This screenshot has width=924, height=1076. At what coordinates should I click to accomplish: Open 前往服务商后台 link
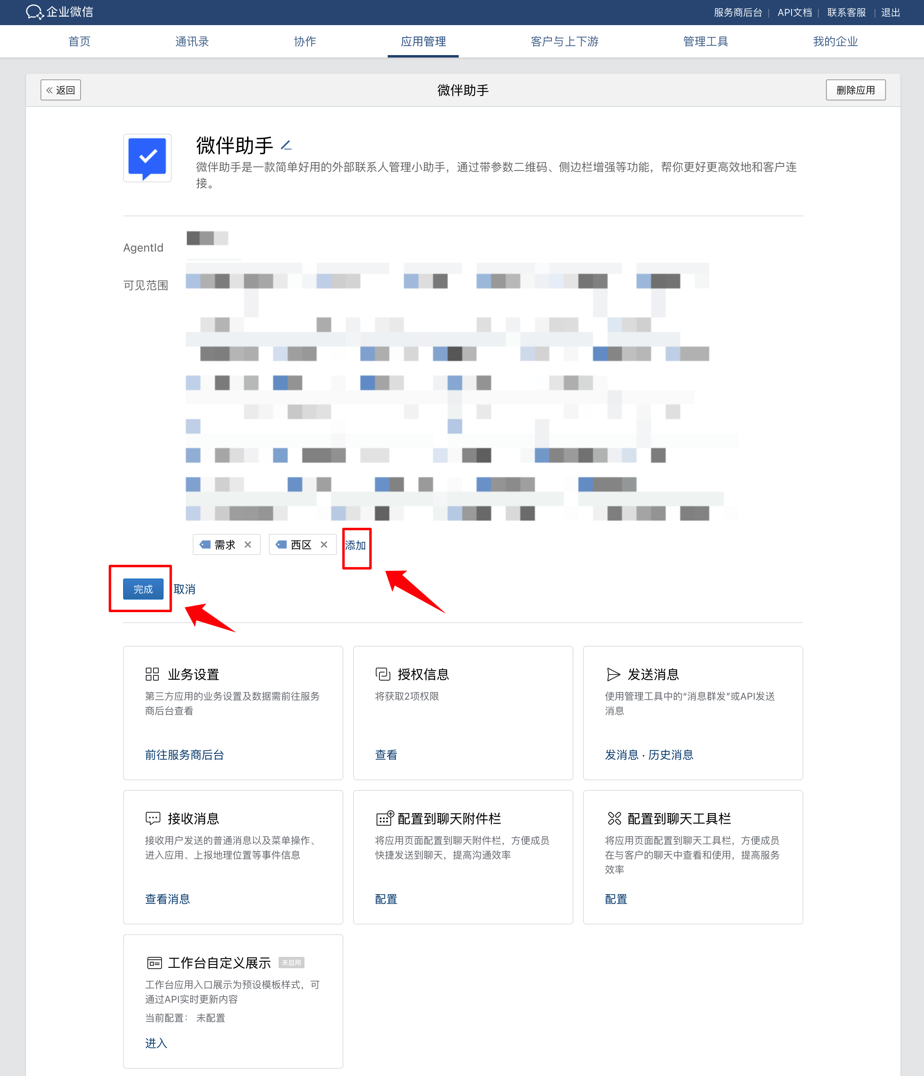point(184,755)
